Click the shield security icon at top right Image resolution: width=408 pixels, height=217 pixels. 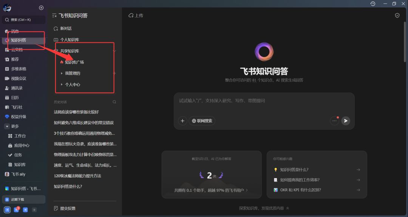point(397,15)
